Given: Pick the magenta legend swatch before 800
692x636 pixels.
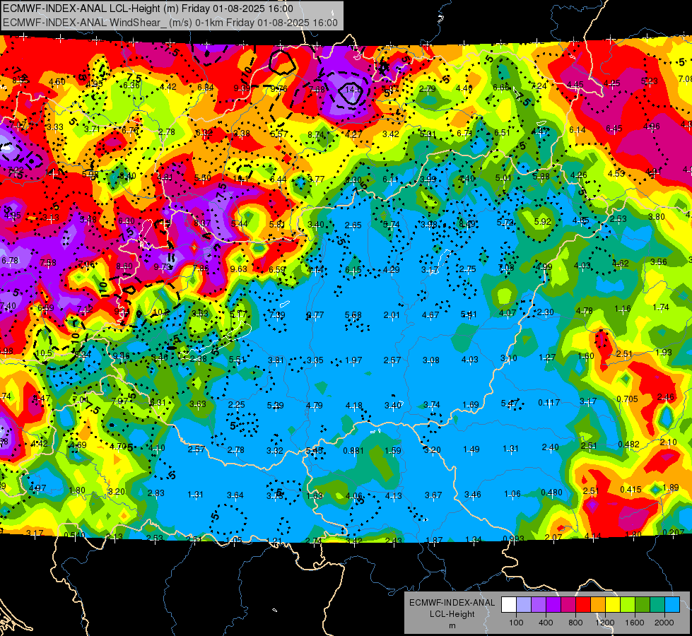Looking at the screenshot, I should point(568,605).
